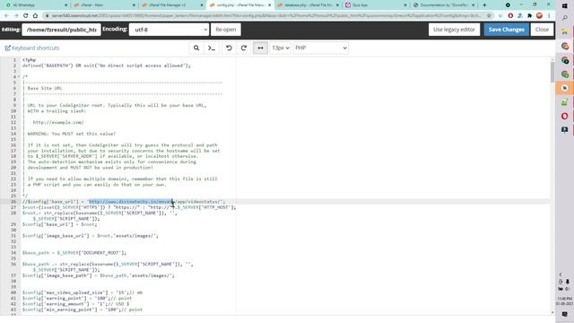Viewport: 574px width, 323px height.
Task: Close the WhatsApp browser tab
Action: 65,5
